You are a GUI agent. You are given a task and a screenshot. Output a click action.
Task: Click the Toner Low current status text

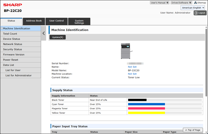134,78
